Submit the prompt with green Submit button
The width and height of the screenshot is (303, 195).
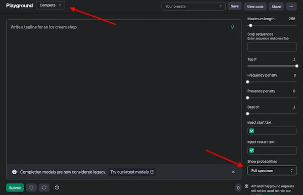15,187
